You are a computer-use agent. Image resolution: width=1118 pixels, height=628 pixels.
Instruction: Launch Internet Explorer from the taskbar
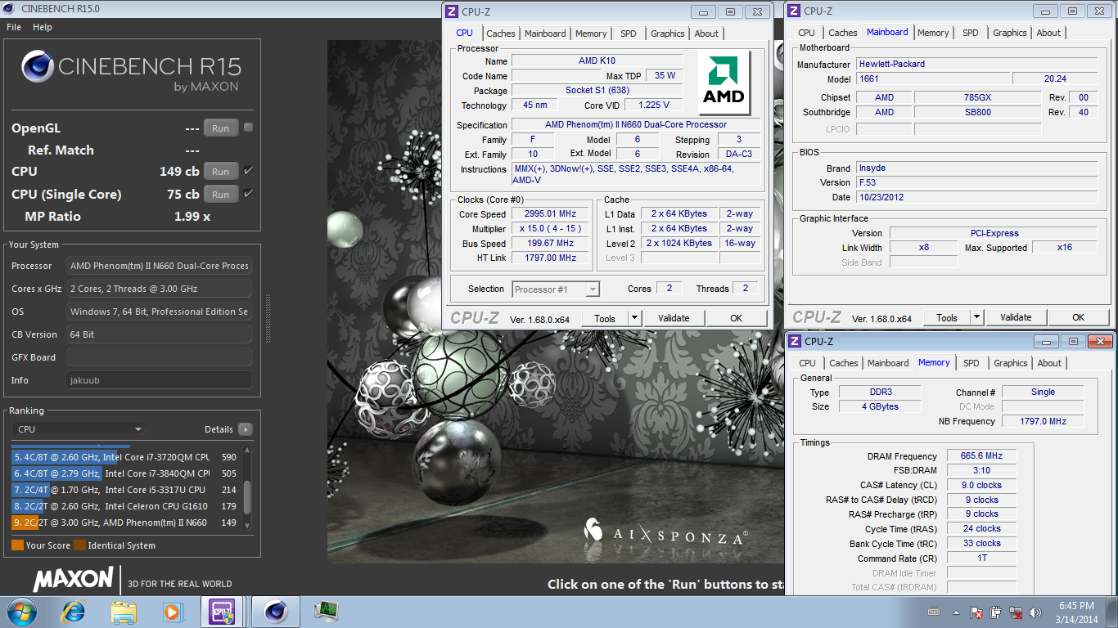pos(74,612)
